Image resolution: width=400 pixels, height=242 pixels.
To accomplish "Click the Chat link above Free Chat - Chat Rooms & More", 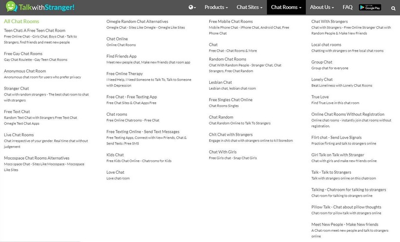I will pyautogui.click(x=213, y=45).
